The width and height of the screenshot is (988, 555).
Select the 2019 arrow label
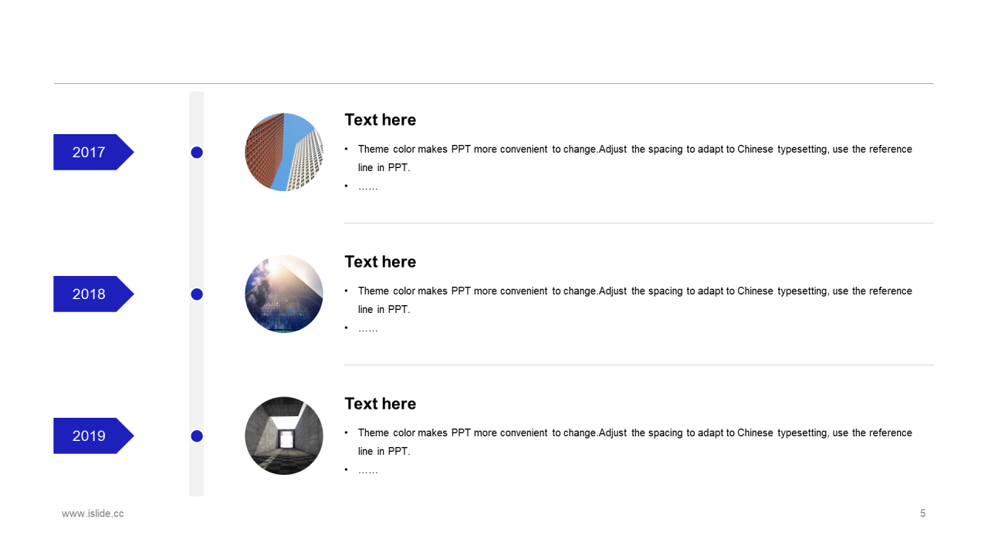click(x=93, y=436)
